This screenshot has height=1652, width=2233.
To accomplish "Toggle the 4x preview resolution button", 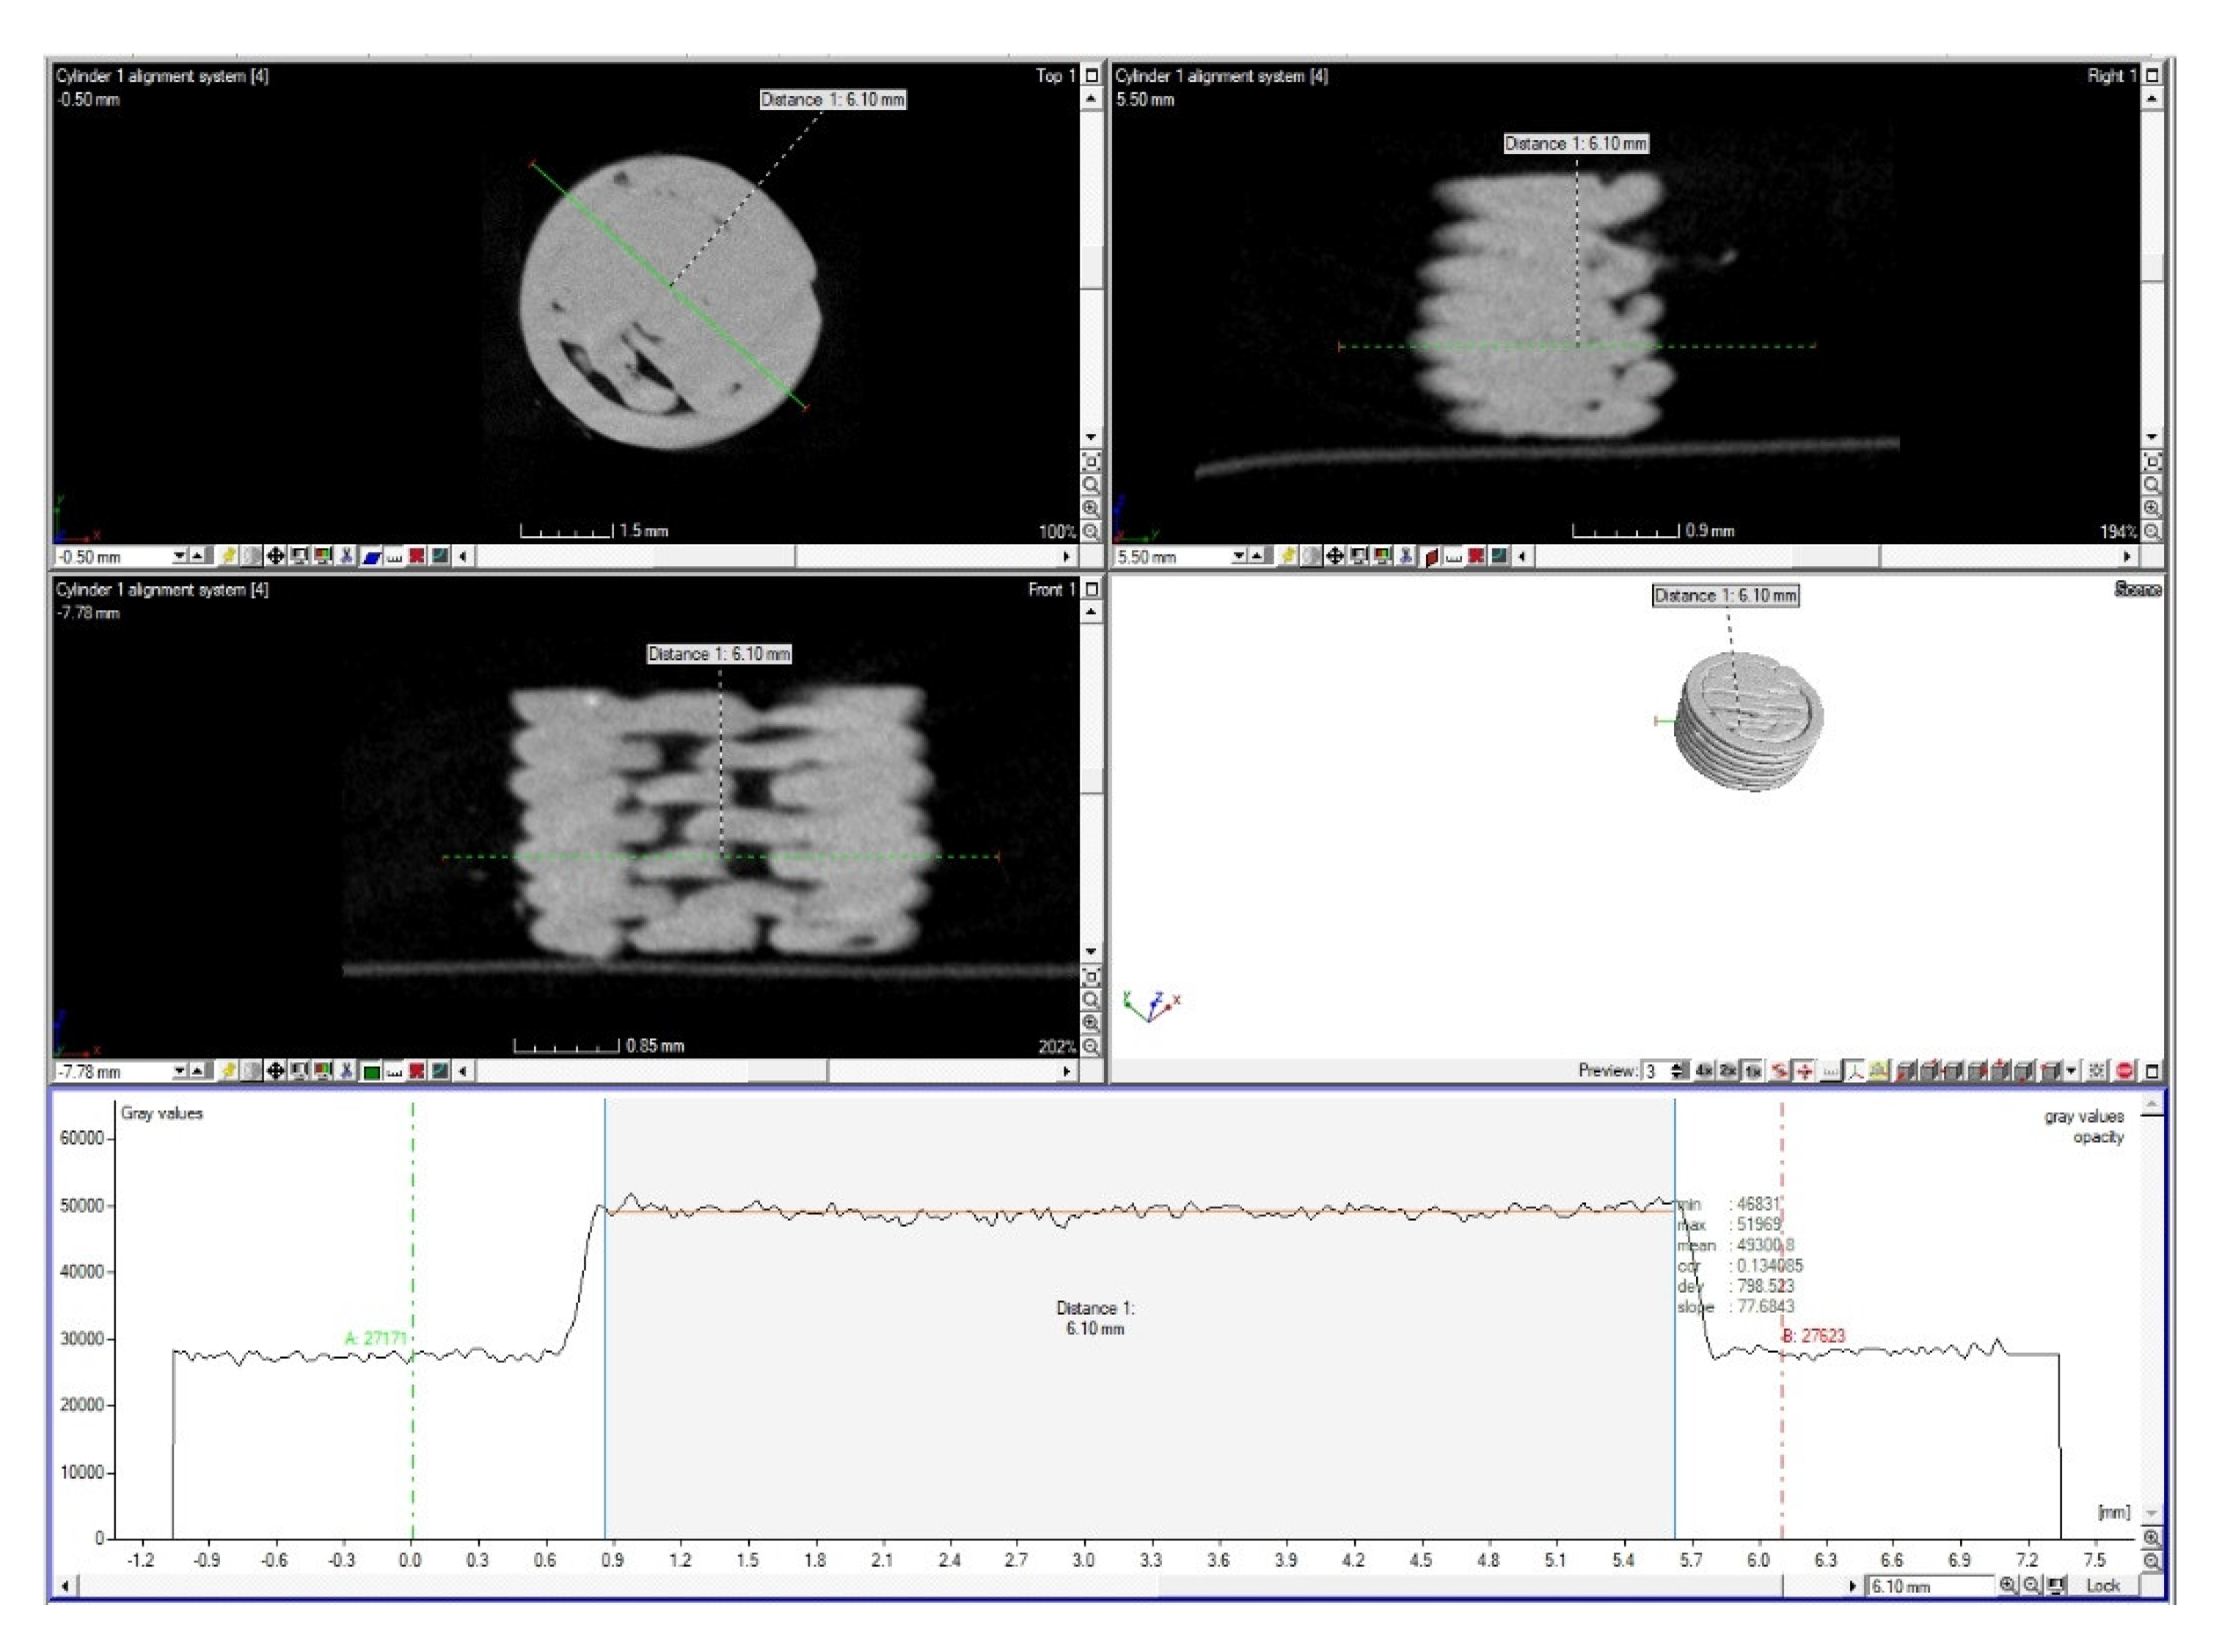I will (1704, 1071).
